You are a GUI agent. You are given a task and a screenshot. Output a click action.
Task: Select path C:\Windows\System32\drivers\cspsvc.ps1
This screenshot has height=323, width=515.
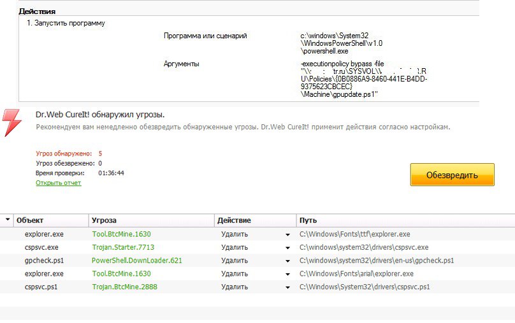coord(365,287)
